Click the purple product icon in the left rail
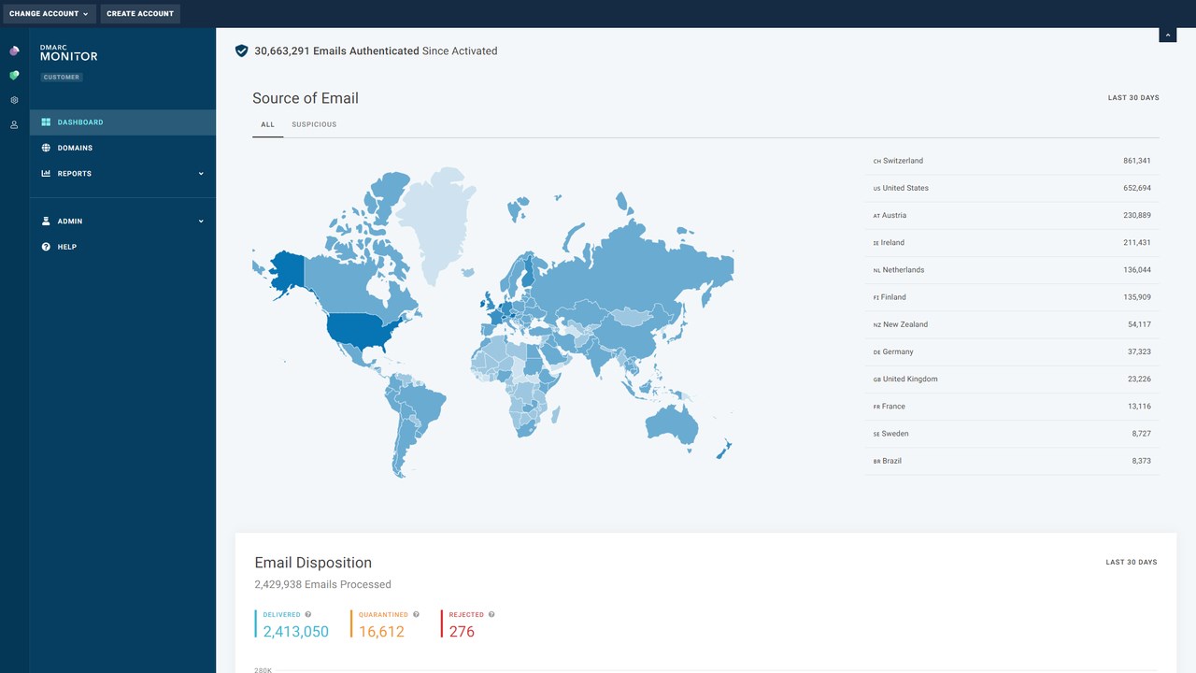The width and height of the screenshot is (1196, 673). coord(14,50)
